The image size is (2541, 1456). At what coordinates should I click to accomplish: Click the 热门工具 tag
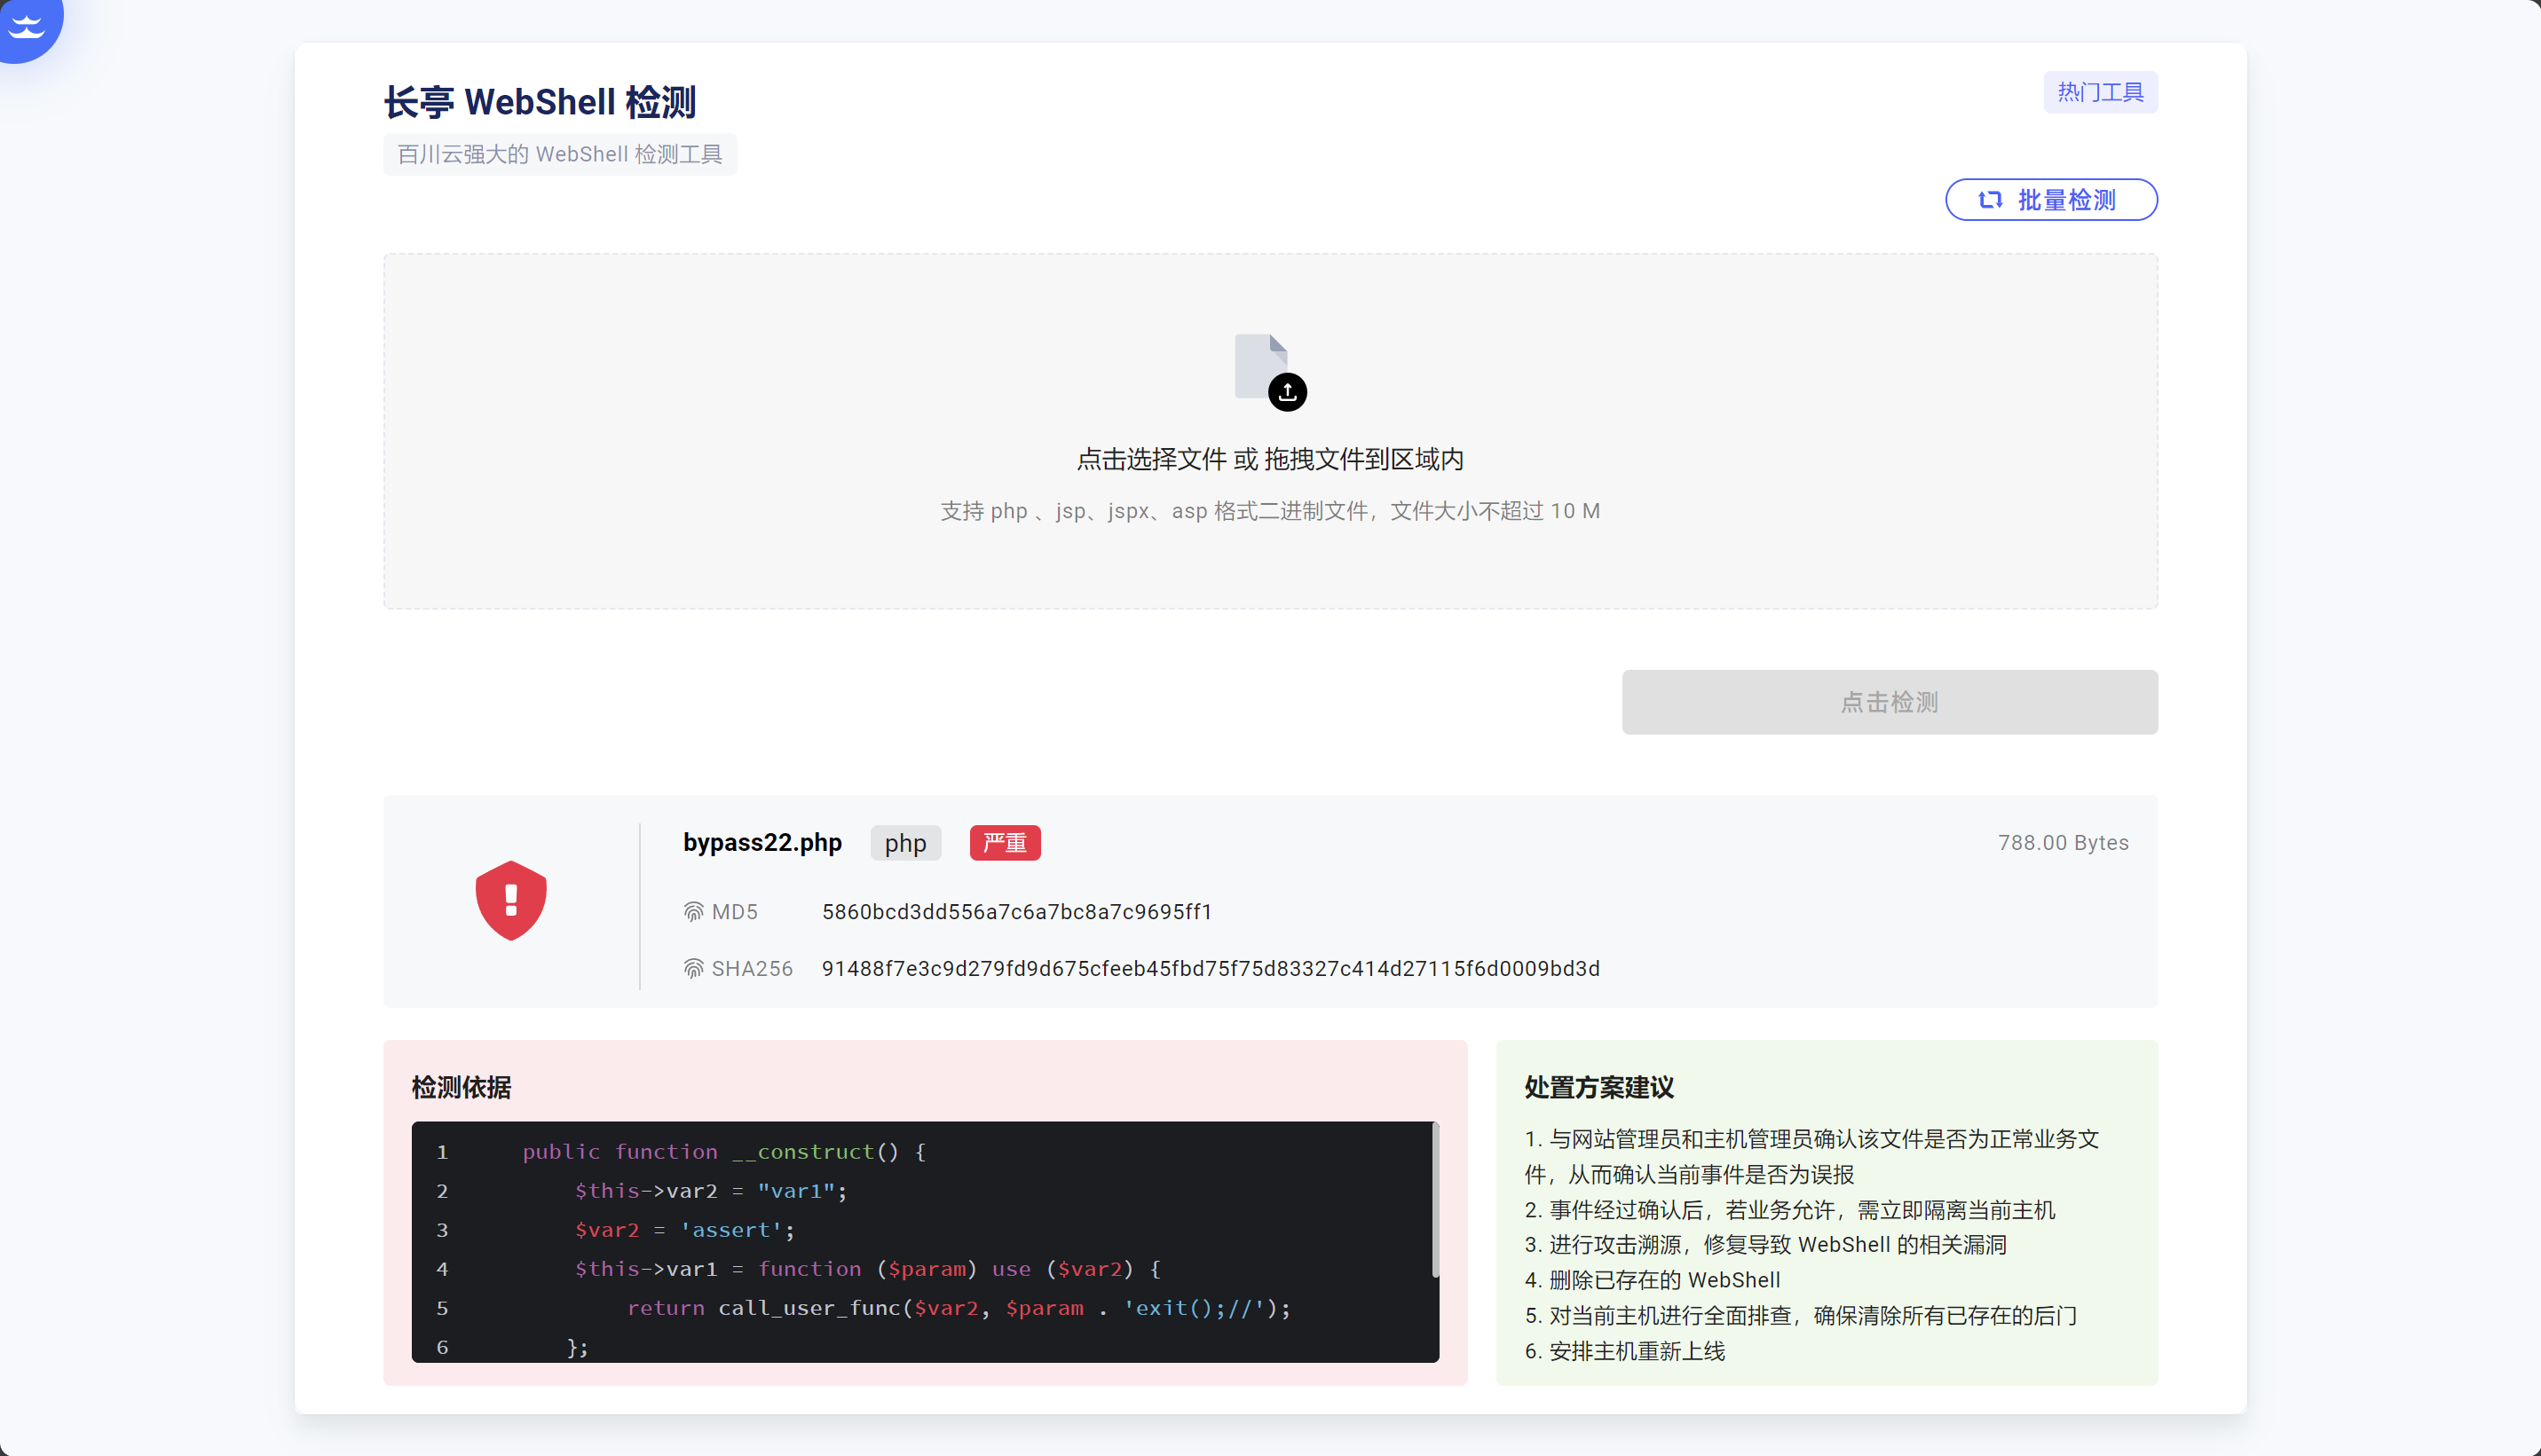click(2099, 93)
